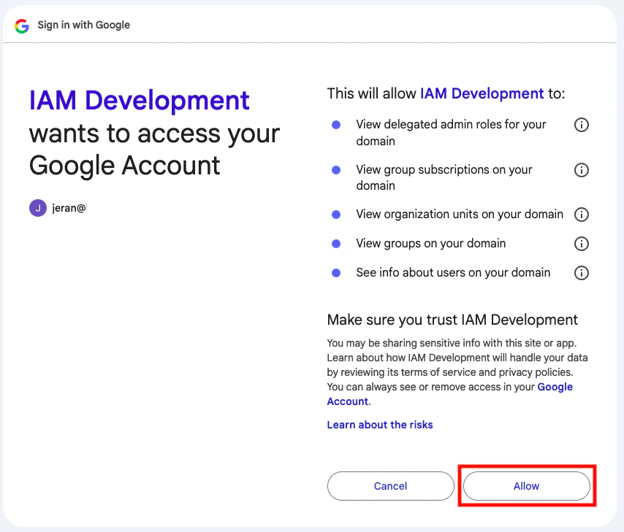Image resolution: width=624 pixels, height=532 pixels.
Task: Select the bullet next to group subscriptions item
Action: pyautogui.click(x=335, y=170)
